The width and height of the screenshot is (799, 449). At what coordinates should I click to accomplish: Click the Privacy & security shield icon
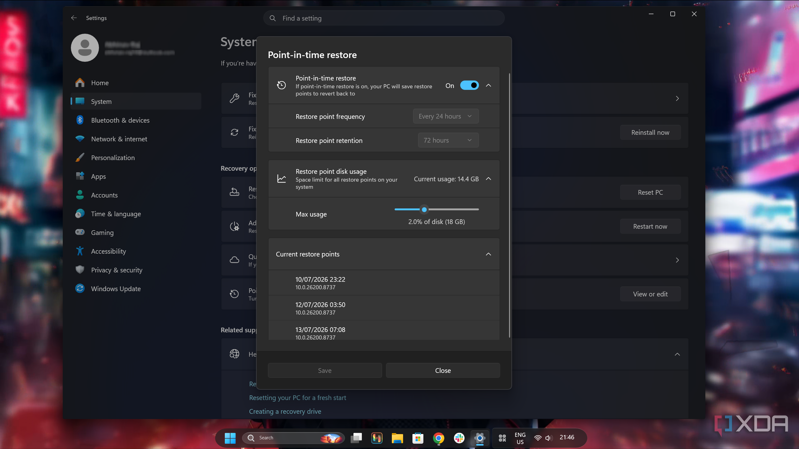pyautogui.click(x=80, y=270)
